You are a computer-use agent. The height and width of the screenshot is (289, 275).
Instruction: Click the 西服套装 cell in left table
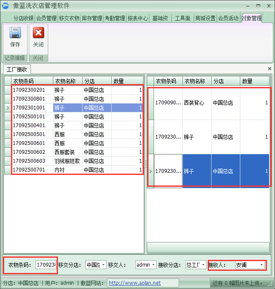click(x=68, y=152)
